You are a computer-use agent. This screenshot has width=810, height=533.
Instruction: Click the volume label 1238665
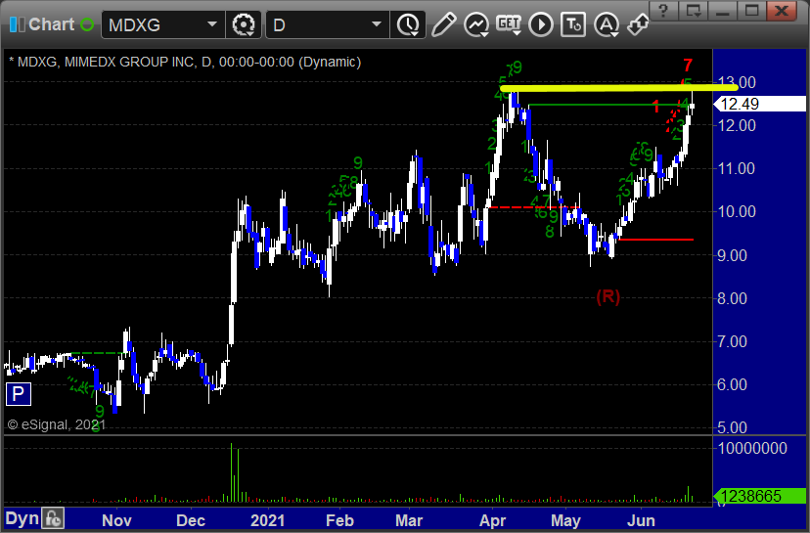click(759, 497)
